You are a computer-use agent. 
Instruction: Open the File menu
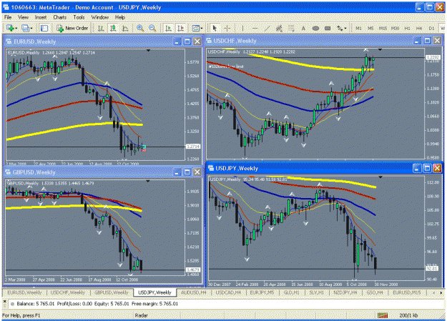(x=8, y=17)
